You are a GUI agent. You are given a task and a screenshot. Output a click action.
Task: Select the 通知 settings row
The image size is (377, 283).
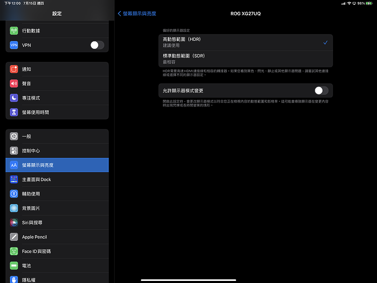coord(57,69)
